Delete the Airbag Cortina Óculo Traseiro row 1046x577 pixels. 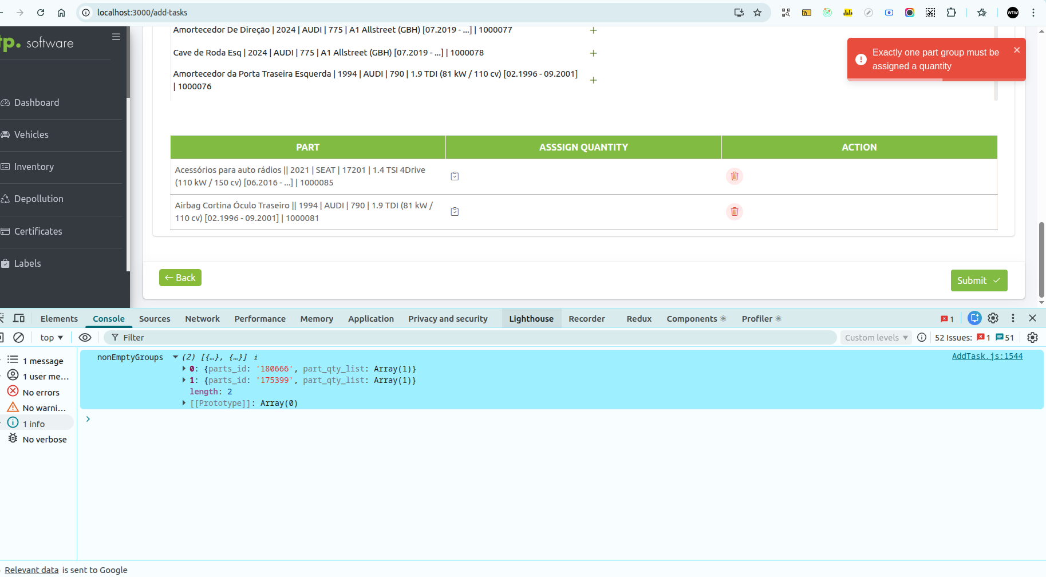tap(734, 212)
